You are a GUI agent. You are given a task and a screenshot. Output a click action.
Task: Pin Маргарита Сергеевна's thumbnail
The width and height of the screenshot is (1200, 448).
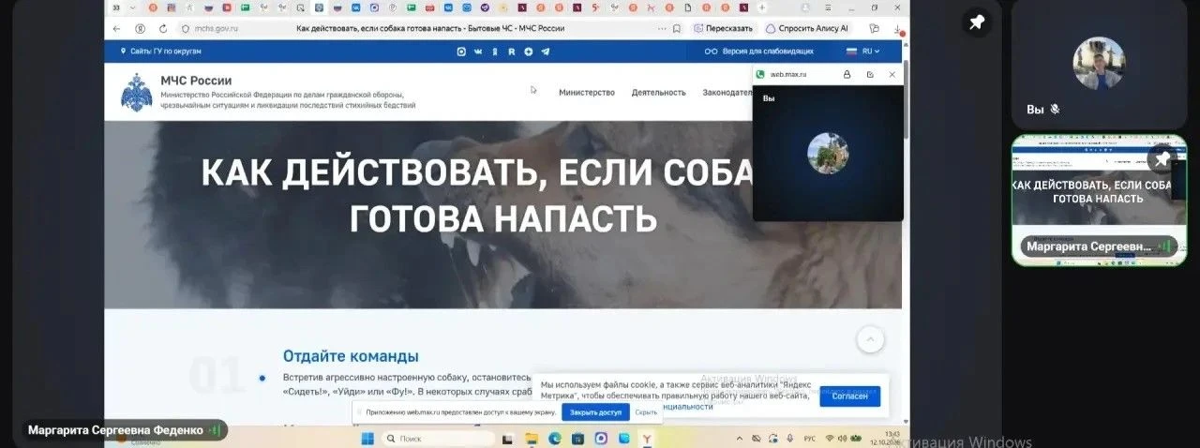pos(1162,159)
